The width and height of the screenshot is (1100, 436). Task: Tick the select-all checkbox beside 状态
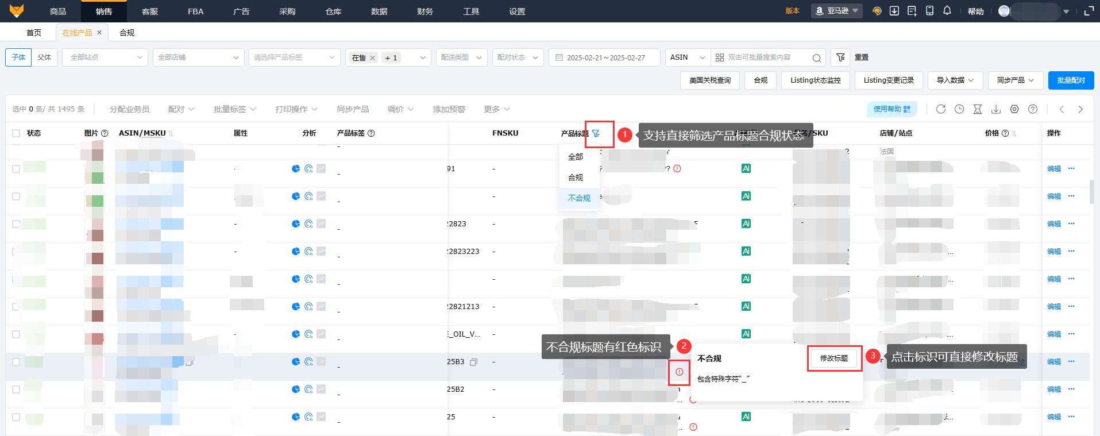pyautogui.click(x=16, y=133)
